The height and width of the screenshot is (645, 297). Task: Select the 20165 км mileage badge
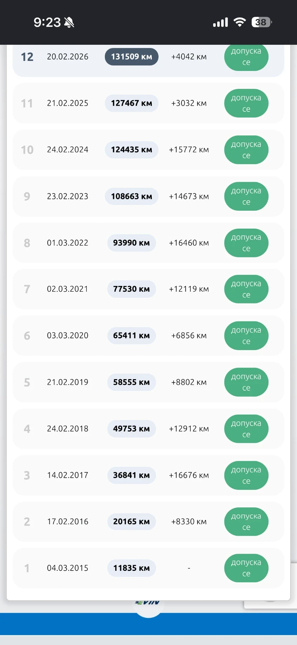tap(132, 522)
